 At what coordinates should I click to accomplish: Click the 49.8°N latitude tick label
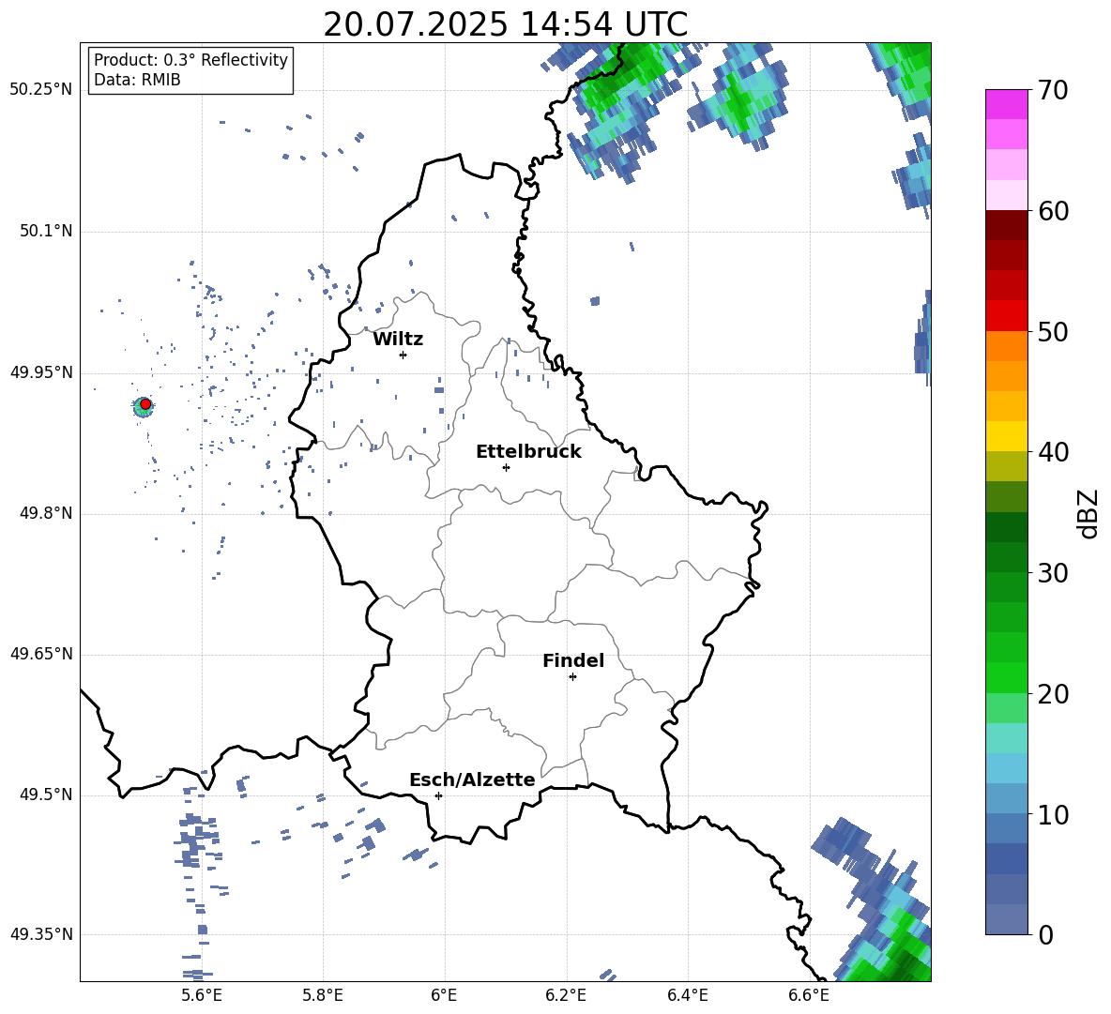(46, 513)
